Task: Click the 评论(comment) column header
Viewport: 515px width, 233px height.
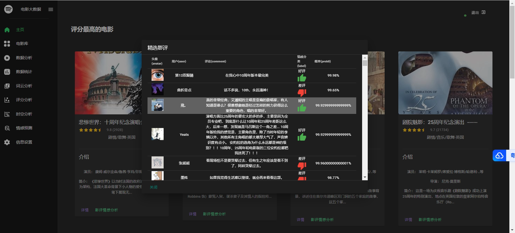Action: tap(215, 61)
